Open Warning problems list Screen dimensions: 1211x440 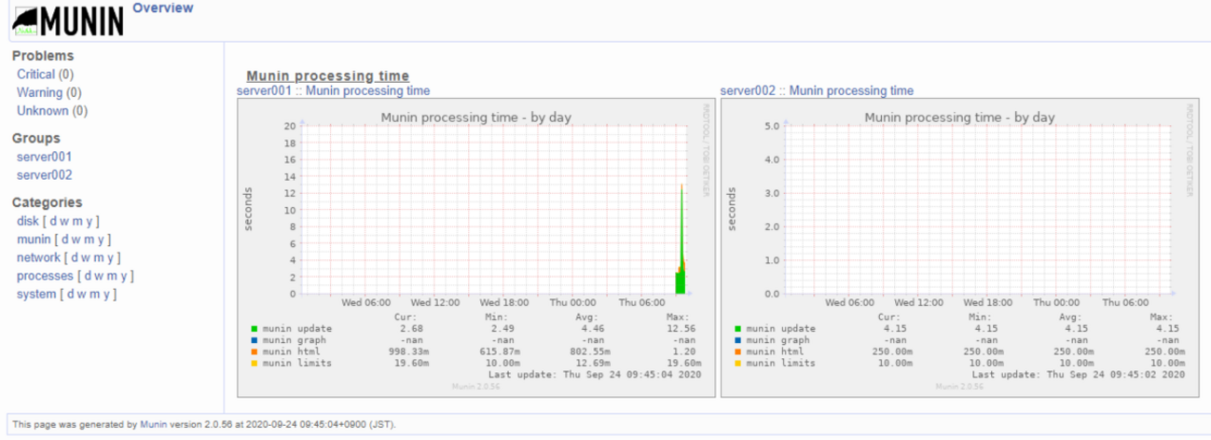pos(39,92)
